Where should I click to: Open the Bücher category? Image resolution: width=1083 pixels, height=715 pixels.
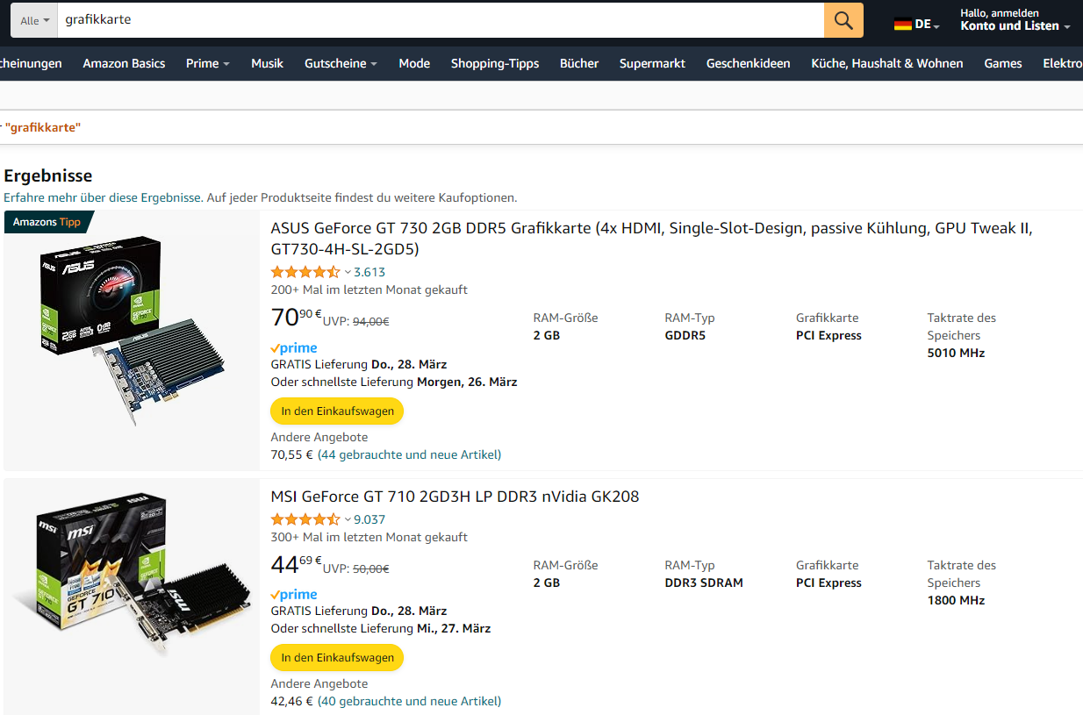[x=579, y=63]
